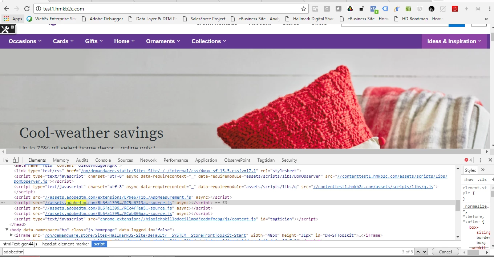
Task: Switch to the Memory tab
Action: (x=61, y=160)
